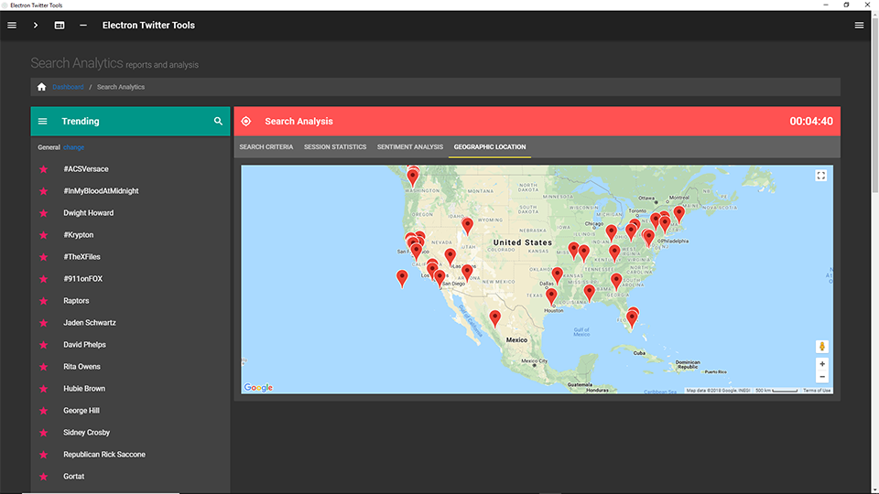
Task: Click the star next to Gortat
Action: click(x=44, y=477)
